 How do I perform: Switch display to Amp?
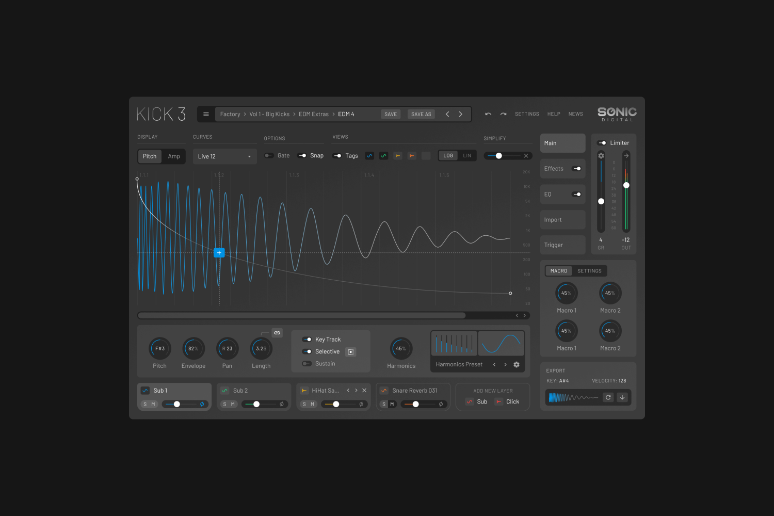174,156
